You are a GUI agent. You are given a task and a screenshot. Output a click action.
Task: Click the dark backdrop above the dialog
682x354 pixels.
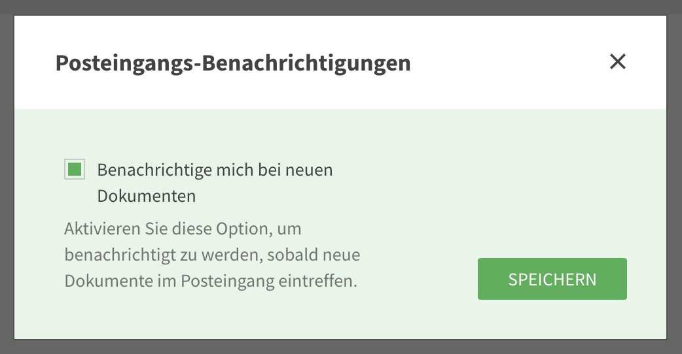coord(340,7)
